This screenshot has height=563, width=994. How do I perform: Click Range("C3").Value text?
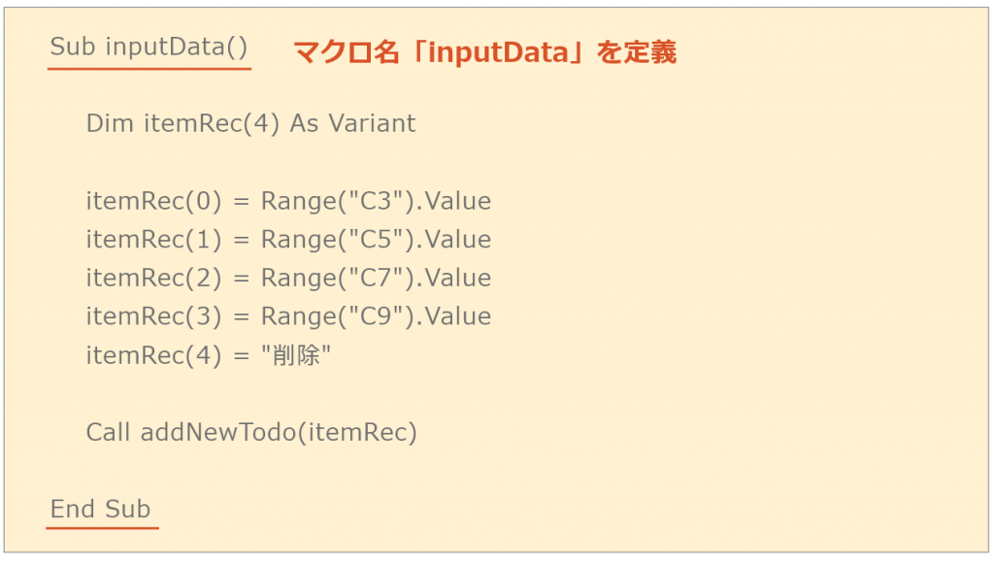tap(376, 201)
